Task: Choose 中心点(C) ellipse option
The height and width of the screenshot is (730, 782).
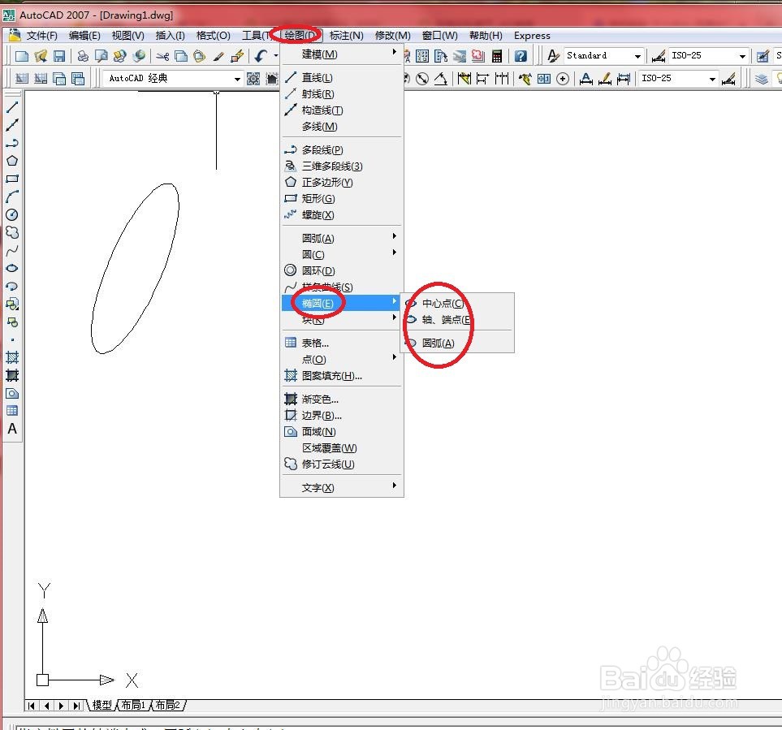Action: tap(457, 303)
